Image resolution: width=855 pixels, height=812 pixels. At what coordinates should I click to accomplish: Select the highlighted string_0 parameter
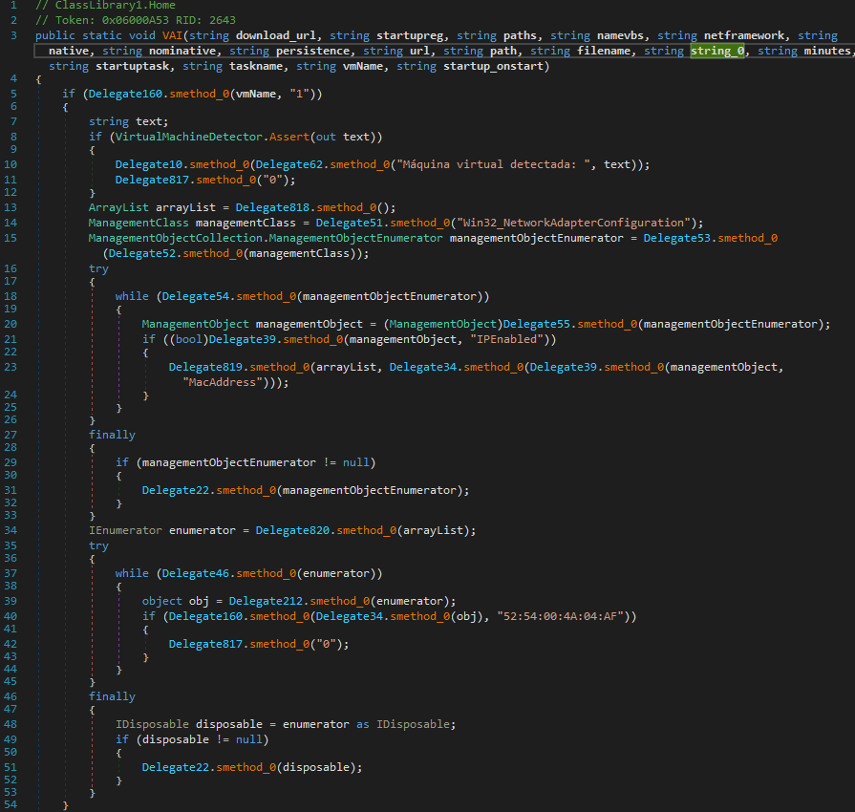[x=717, y=51]
